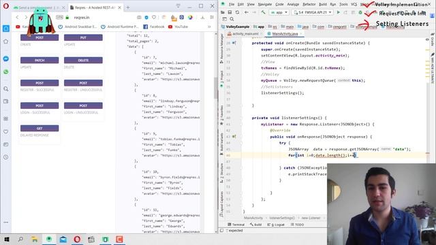Click the Android Snackbar bookmark

[x=77, y=27]
